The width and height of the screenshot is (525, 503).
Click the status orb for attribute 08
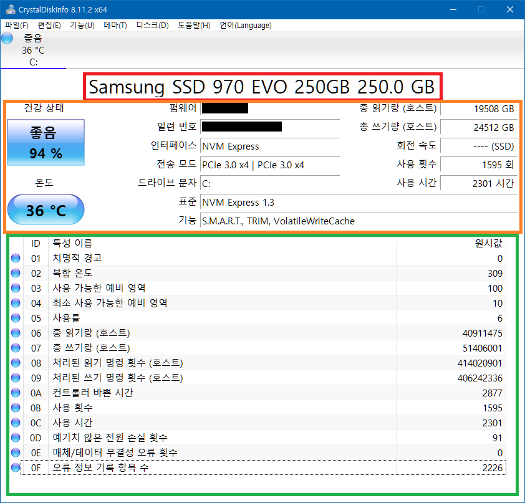16,363
